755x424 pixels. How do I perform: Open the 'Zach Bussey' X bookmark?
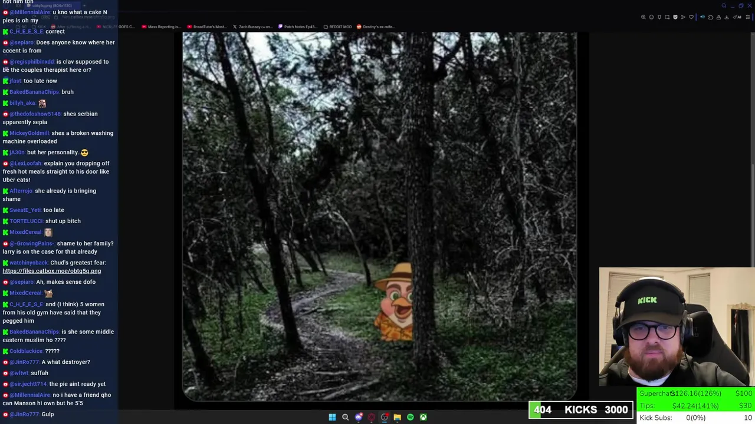coord(252,26)
